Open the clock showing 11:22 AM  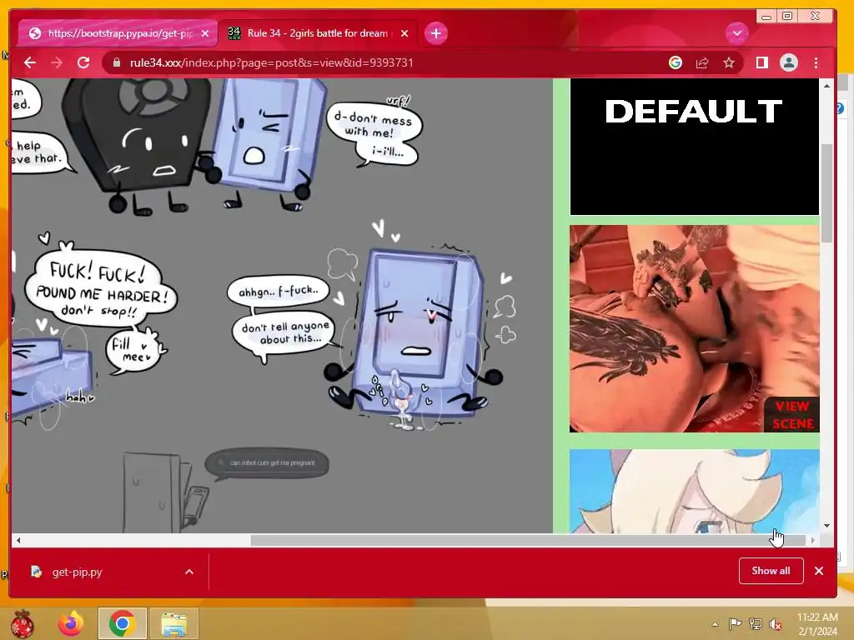(x=817, y=623)
